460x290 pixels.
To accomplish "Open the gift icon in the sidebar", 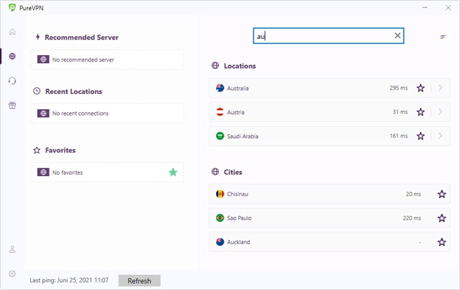I will click(12, 105).
